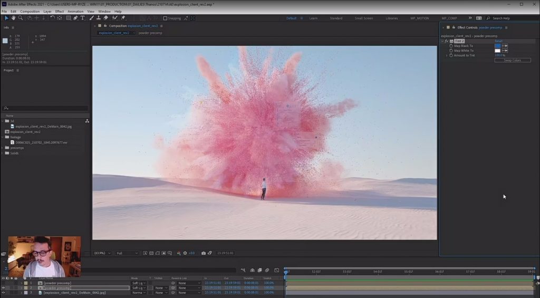540x298 pixels.
Task: Open the Full resolution dropdown
Action: (127, 253)
